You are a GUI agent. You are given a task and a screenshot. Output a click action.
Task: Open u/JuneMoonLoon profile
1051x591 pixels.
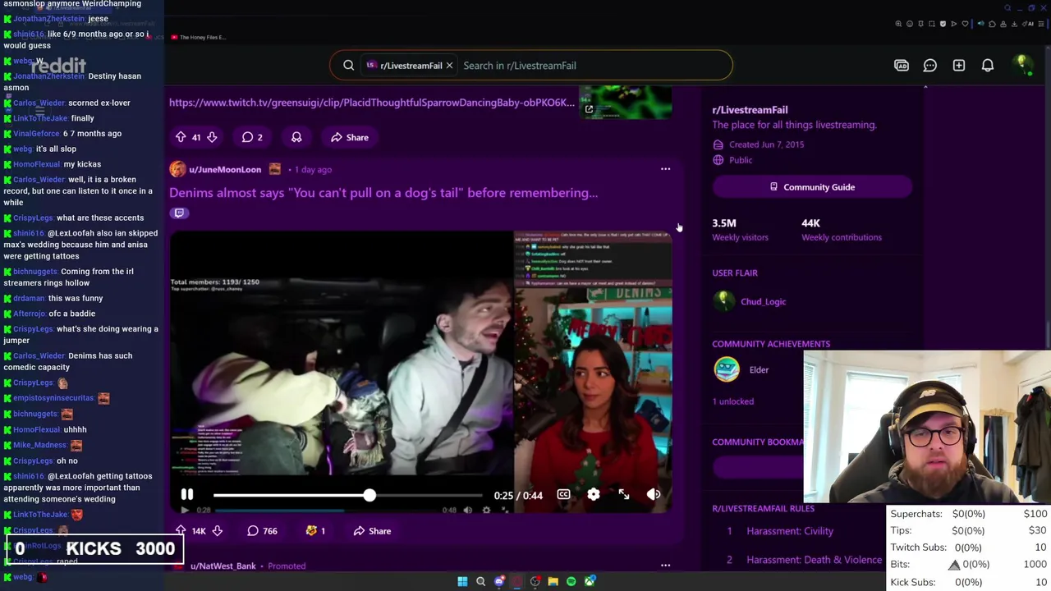pos(225,169)
